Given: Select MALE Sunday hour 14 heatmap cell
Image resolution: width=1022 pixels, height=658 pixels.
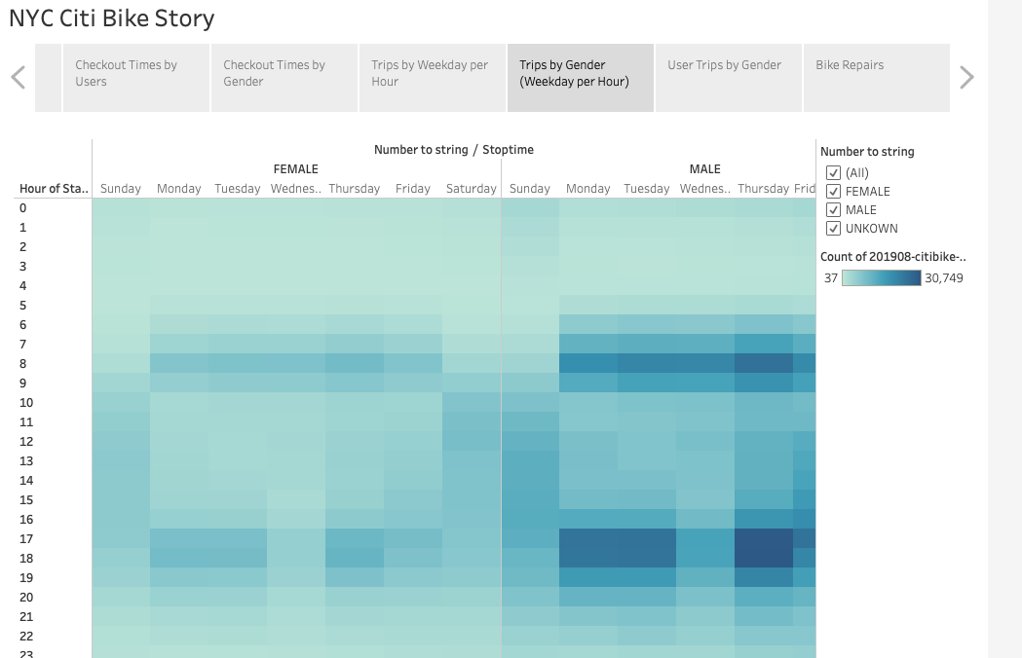Looking at the screenshot, I should pos(530,480).
